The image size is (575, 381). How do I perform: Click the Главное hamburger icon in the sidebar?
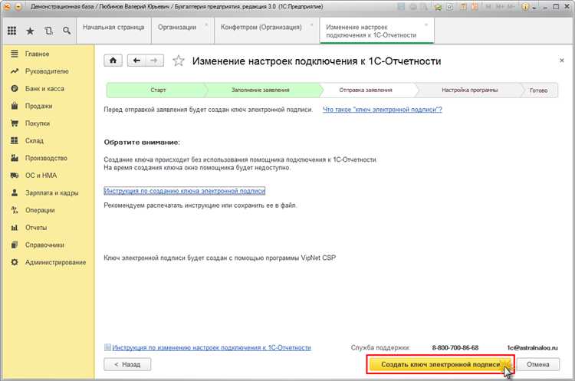coord(15,54)
